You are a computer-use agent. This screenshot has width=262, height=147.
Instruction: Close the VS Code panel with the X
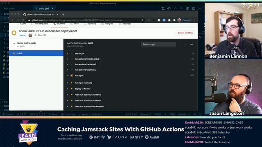coord(200,37)
